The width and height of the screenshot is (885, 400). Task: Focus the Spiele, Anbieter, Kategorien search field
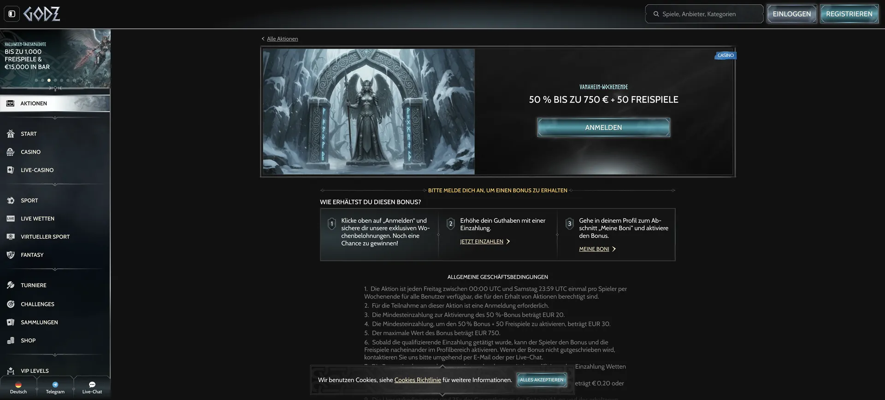tap(704, 14)
